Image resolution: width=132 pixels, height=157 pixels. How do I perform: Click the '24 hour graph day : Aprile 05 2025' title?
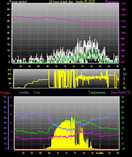click(72, 2)
